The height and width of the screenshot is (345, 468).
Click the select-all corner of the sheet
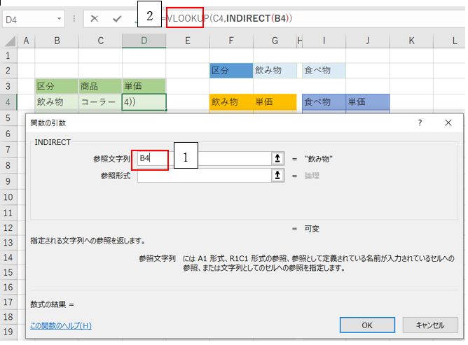[x=8, y=41]
